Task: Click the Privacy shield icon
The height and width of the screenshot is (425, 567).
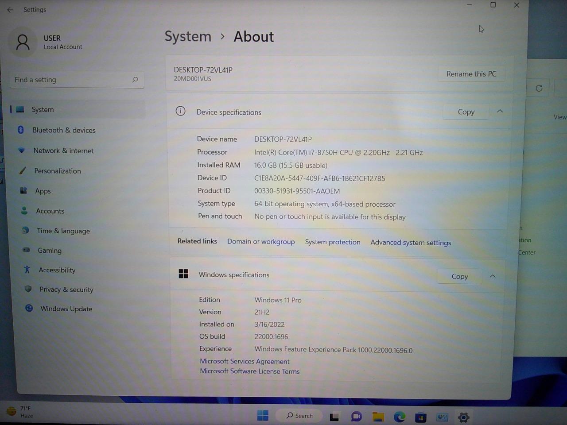Action: pyautogui.click(x=28, y=289)
